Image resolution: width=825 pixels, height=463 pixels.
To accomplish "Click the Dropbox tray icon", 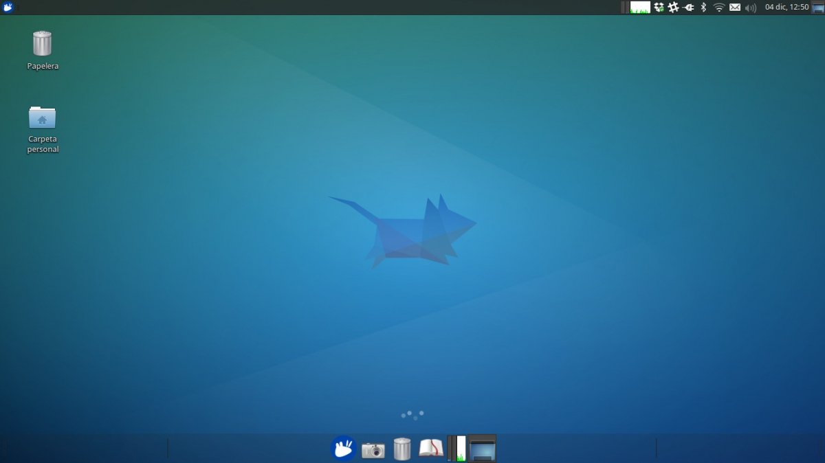I will [659, 7].
